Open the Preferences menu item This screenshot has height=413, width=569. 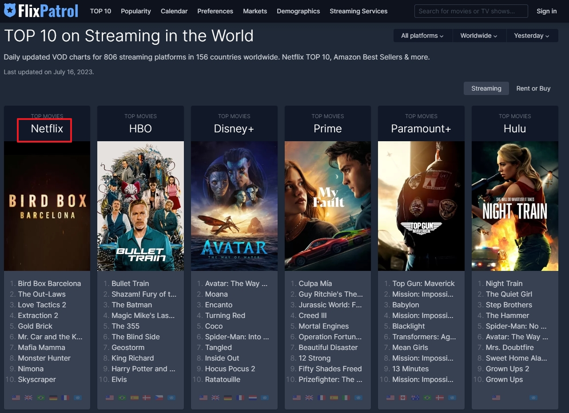click(x=215, y=11)
